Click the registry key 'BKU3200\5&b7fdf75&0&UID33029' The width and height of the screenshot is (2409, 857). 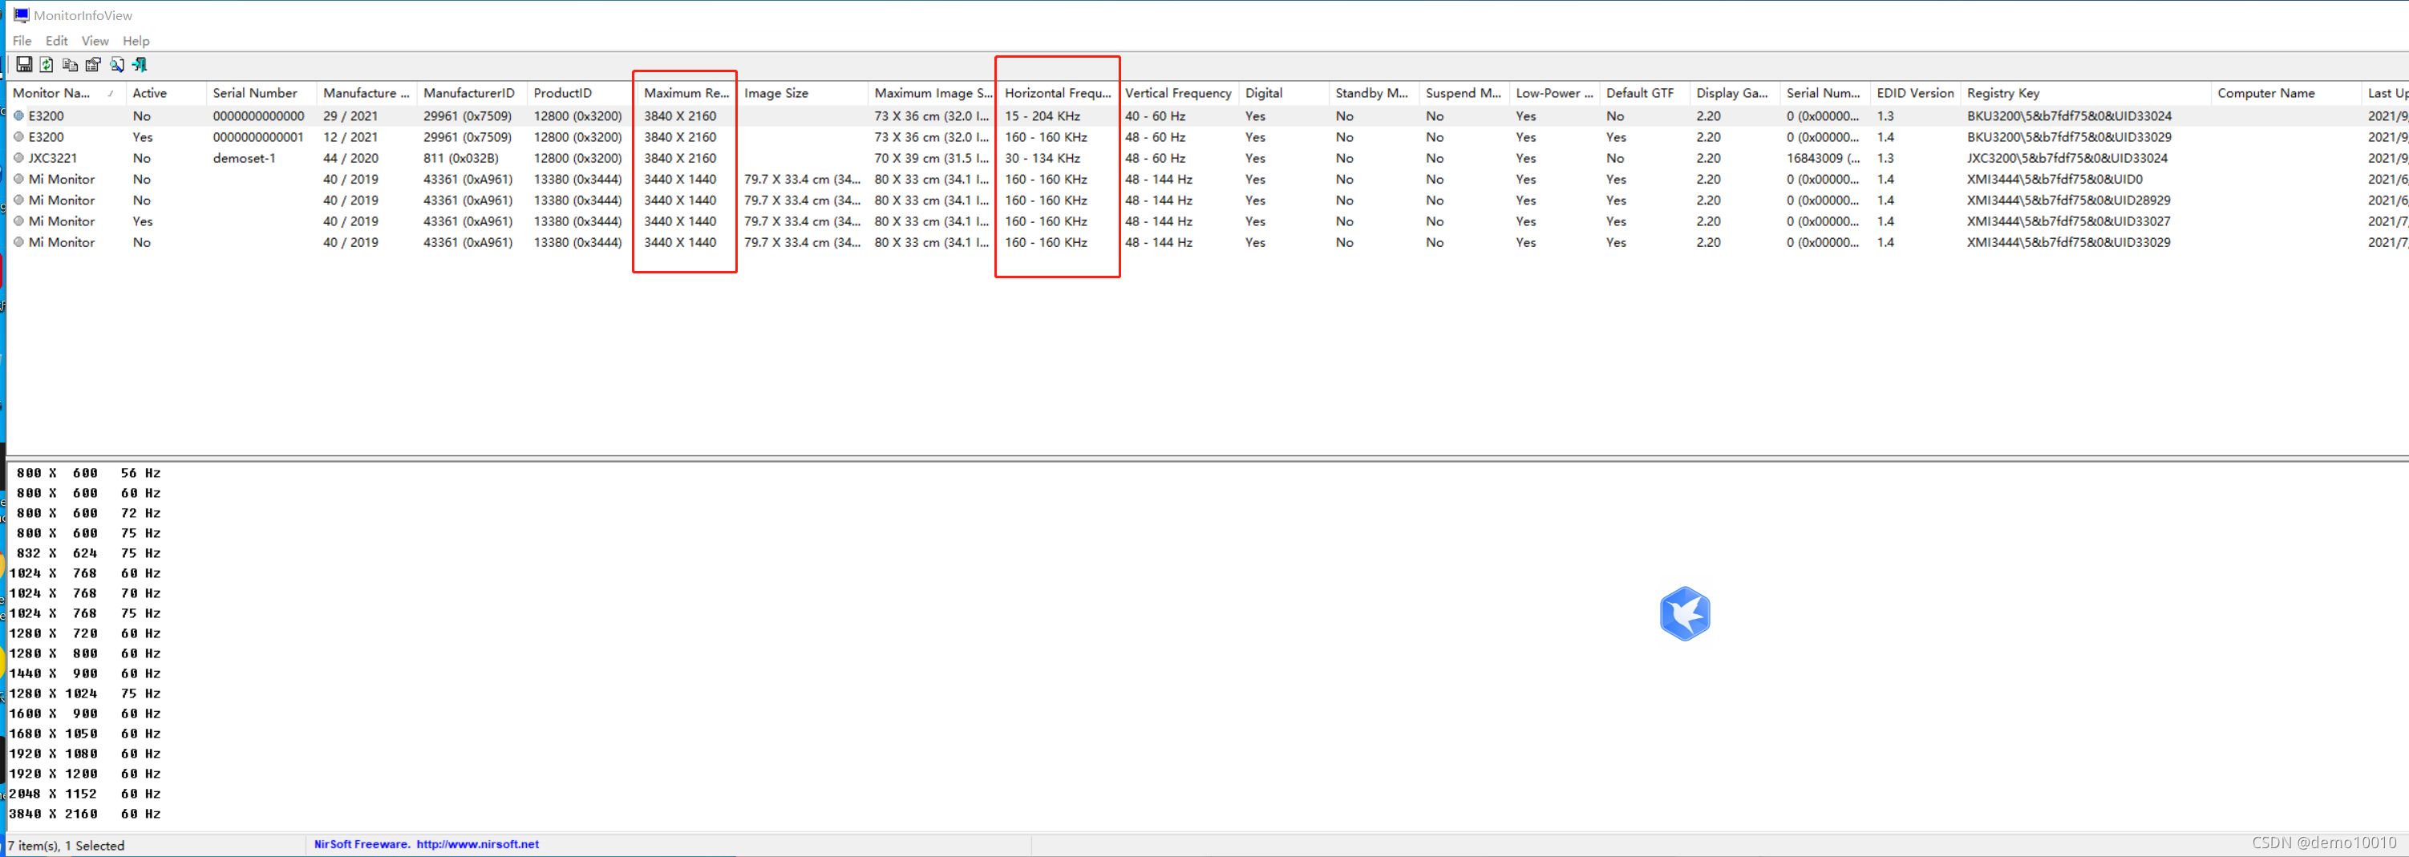(x=2069, y=136)
